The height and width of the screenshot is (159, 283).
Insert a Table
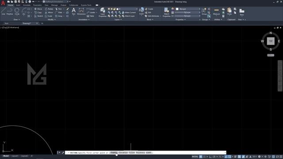(90, 16)
